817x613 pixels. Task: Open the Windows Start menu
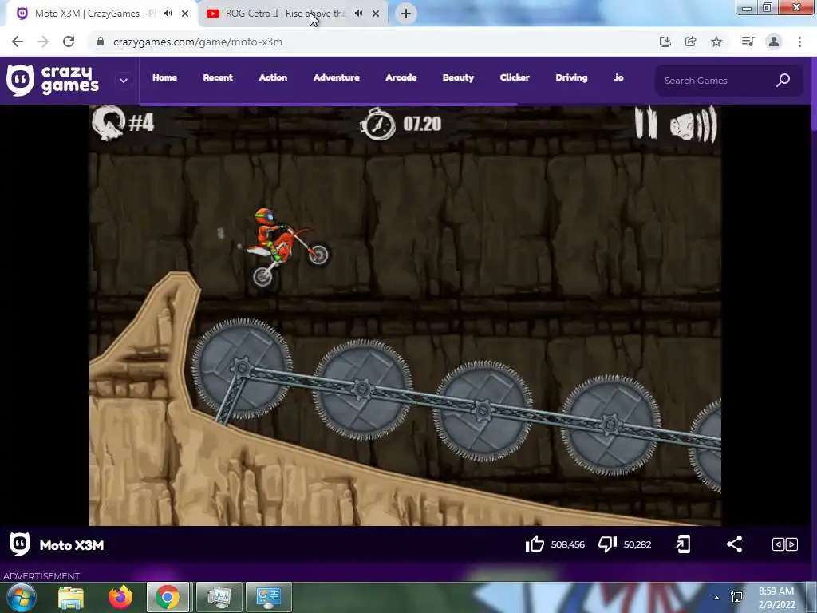point(21,597)
